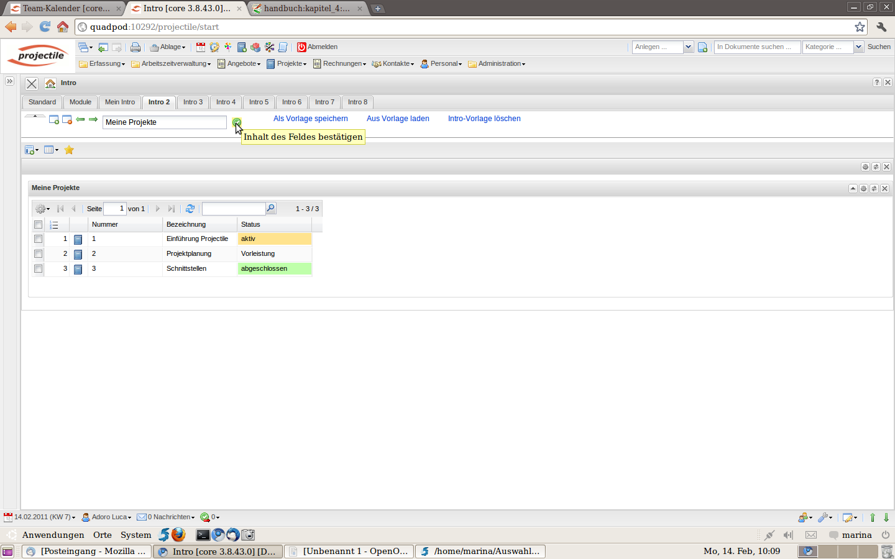
Task: Click the Abmelden logout button
Action: 317,47
